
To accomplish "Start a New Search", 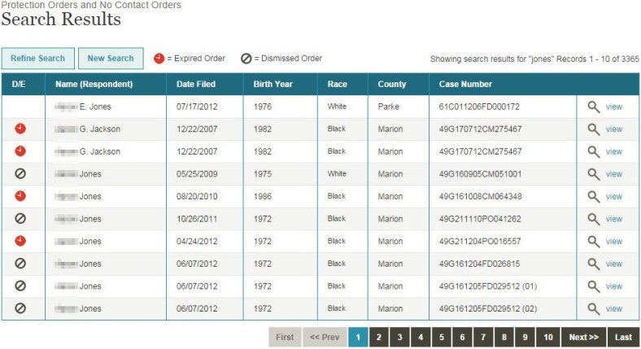I will coord(110,59).
